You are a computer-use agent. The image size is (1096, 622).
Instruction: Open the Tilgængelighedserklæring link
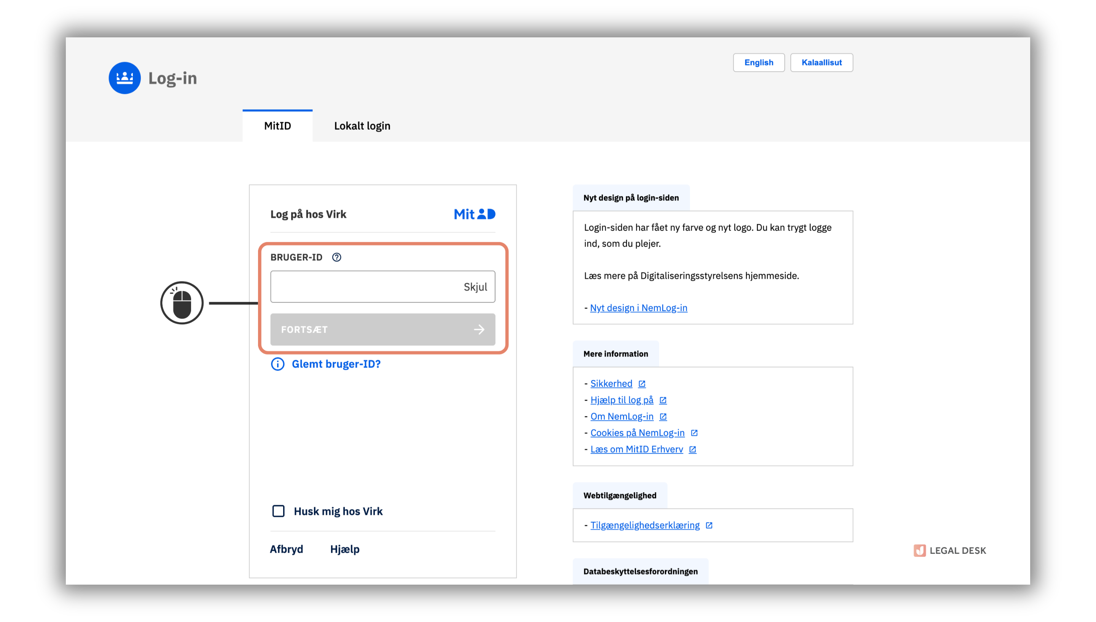tap(645, 525)
